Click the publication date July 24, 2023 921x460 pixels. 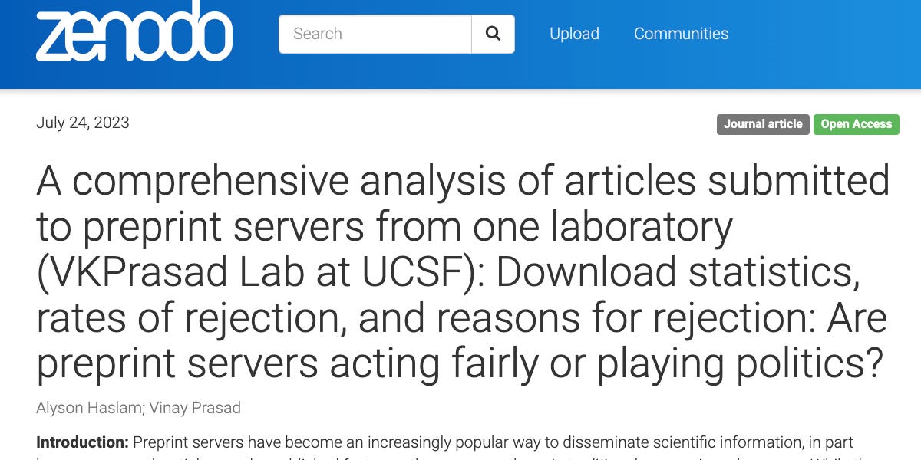(82, 123)
